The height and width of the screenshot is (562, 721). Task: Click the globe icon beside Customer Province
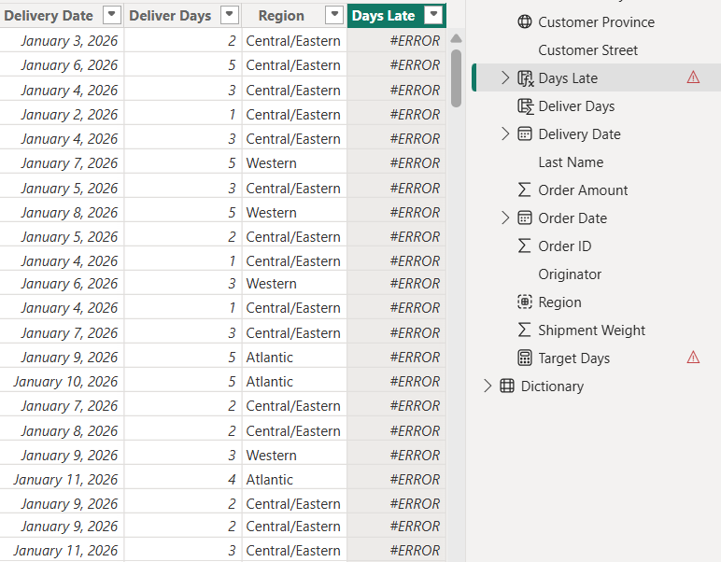click(x=525, y=21)
